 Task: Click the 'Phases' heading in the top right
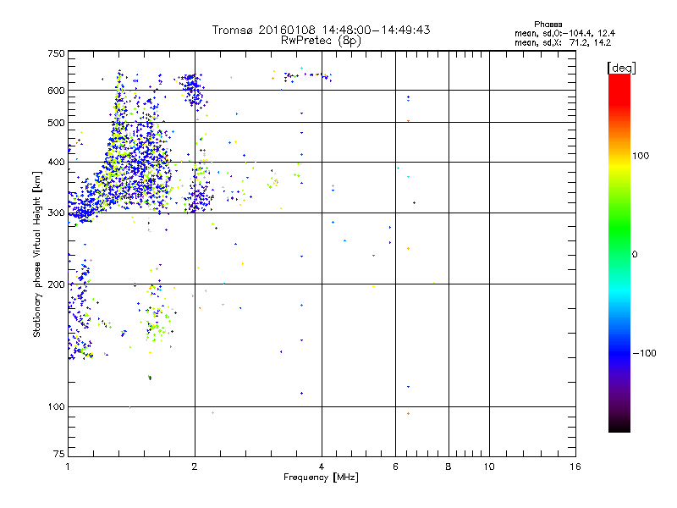pyautogui.click(x=548, y=25)
